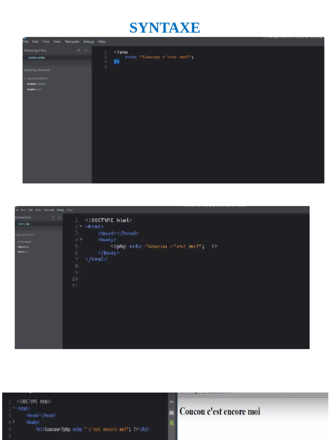
Task: Click the echo "Coucou c'est moi" line, top editor
Action: [159, 57]
